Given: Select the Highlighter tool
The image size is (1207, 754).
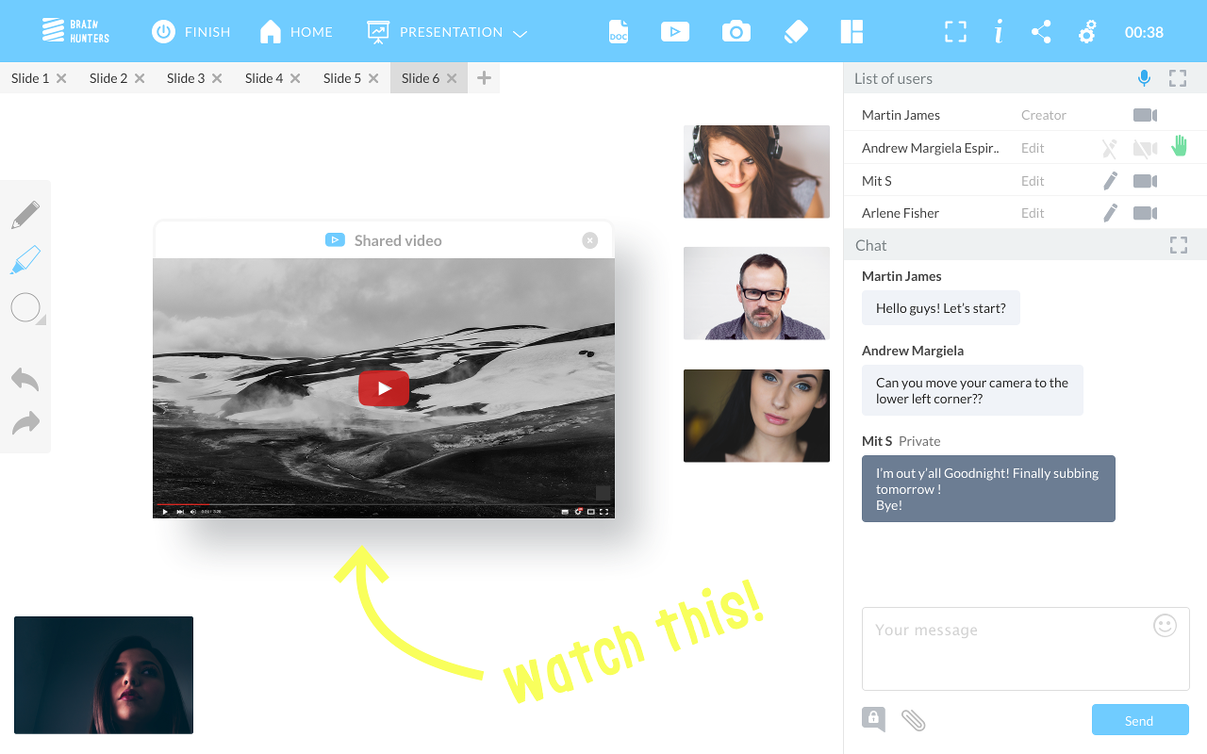Looking at the screenshot, I should (25, 259).
